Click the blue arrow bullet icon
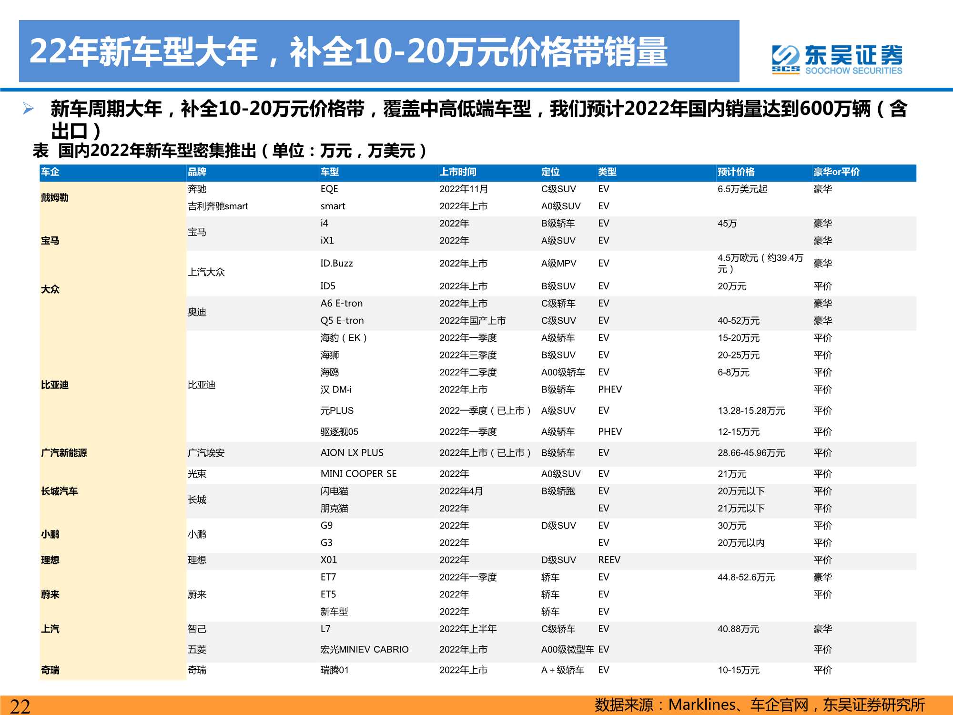953x715 pixels. [29, 109]
